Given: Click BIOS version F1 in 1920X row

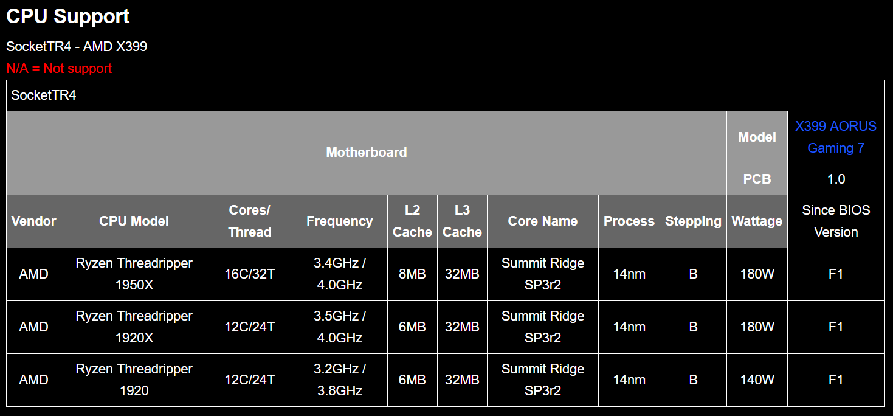Looking at the screenshot, I should click(x=836, y=327).
